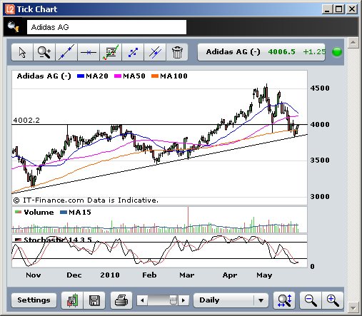The image size is (362, 316).
Task: Click the horizontal chart scroll thumb
Action: pyautogui.click(x=174, y=300)
